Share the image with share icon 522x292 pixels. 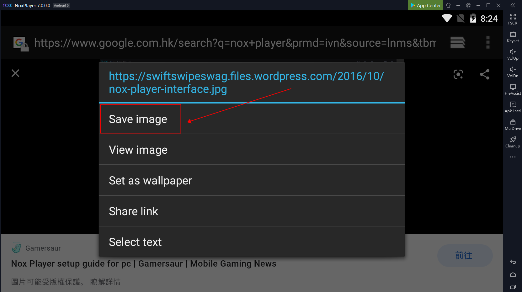point(485,74)
